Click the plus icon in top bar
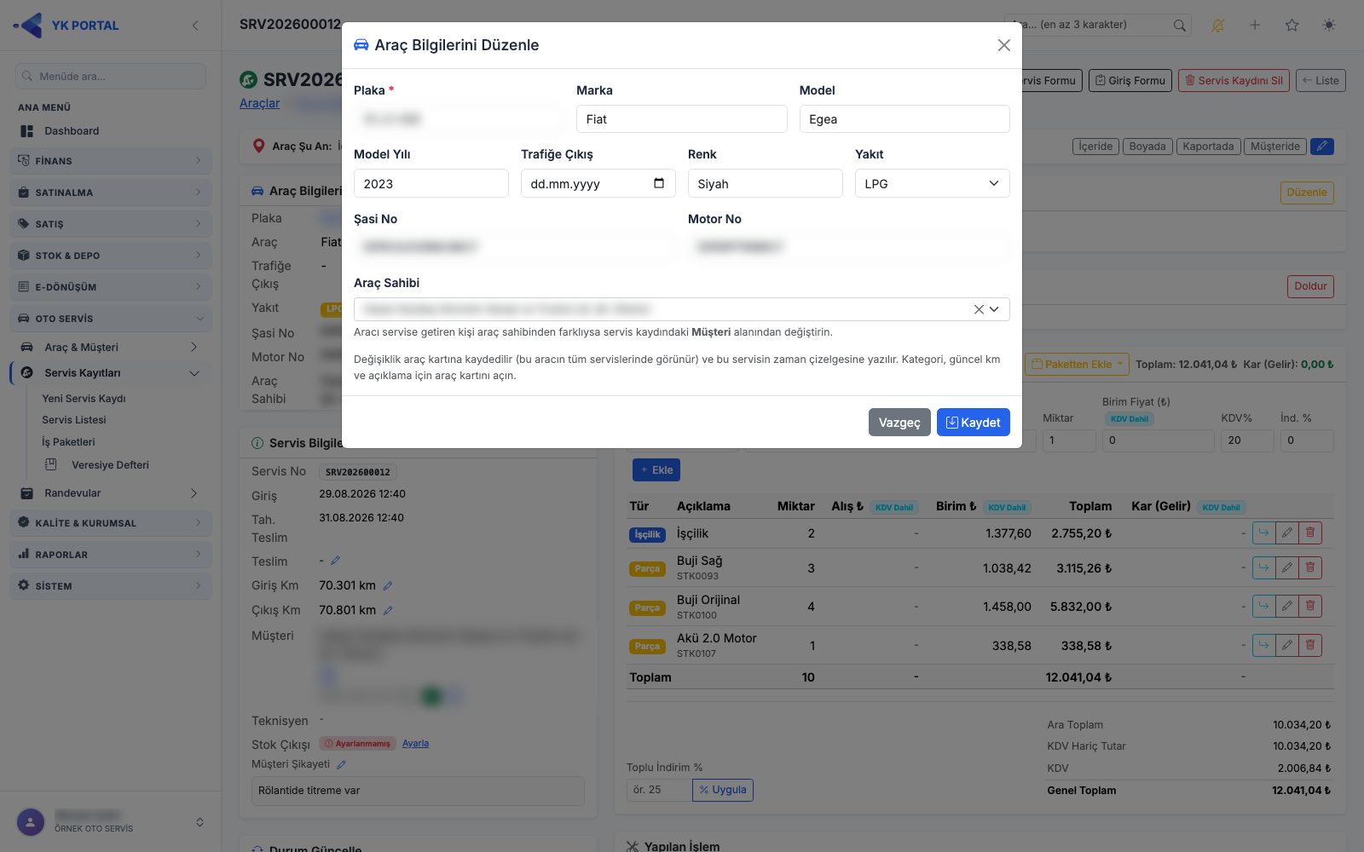1364x852 pixels. (x=1254, y=25)
